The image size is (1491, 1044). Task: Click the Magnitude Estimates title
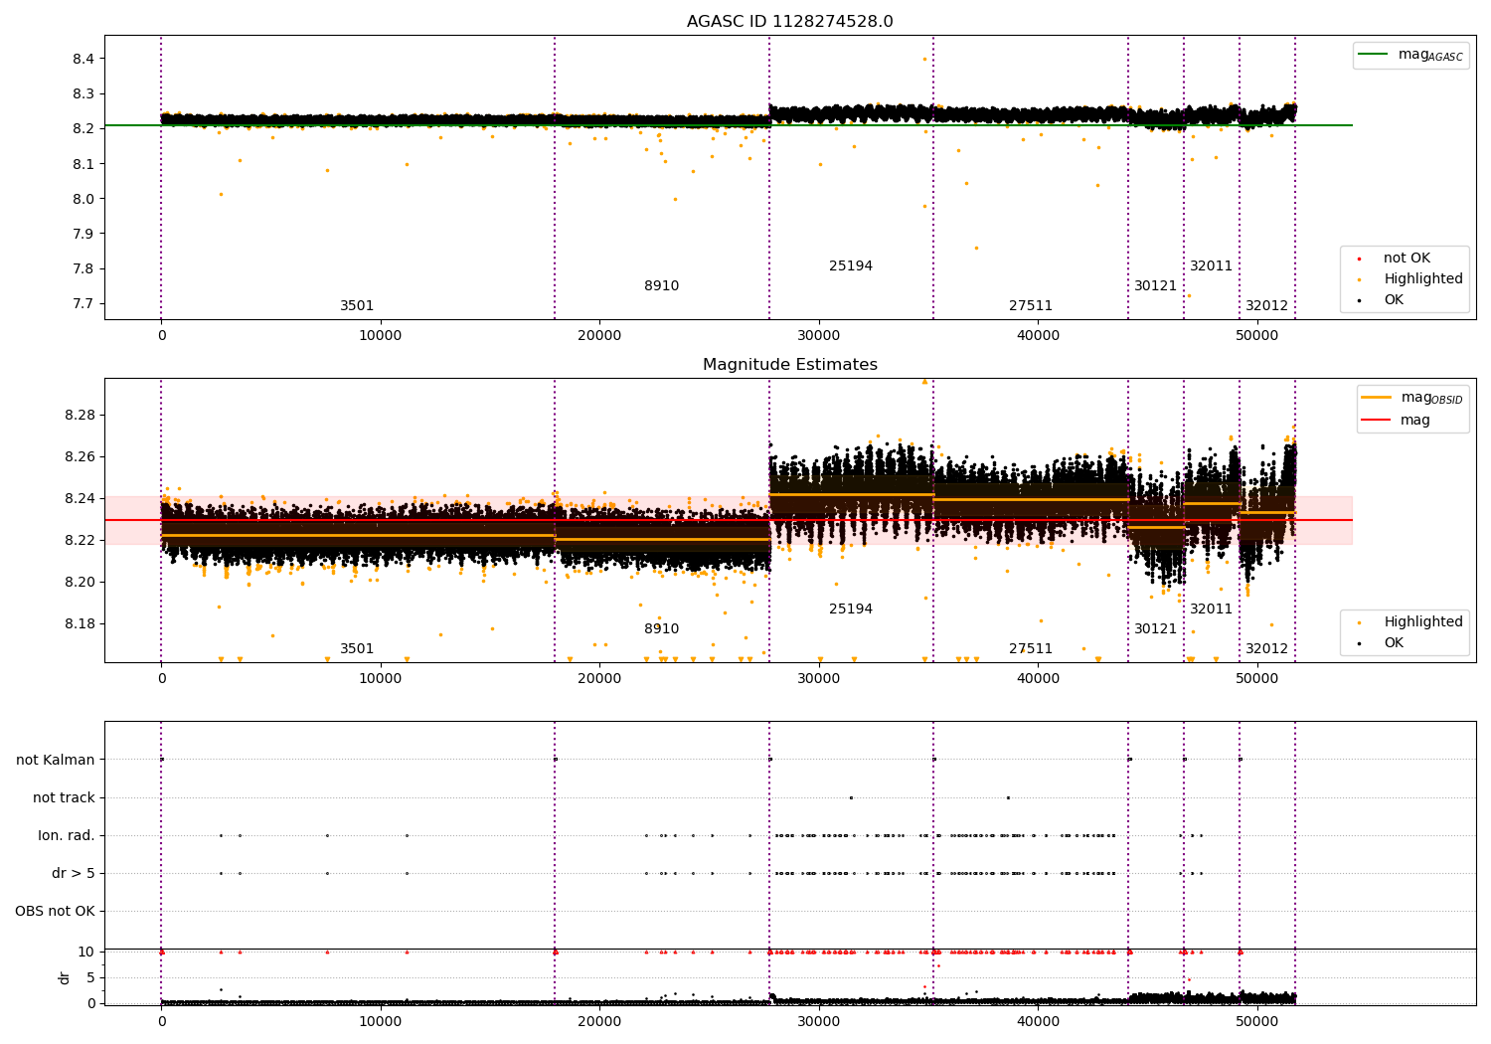click(x=789, y=365)
